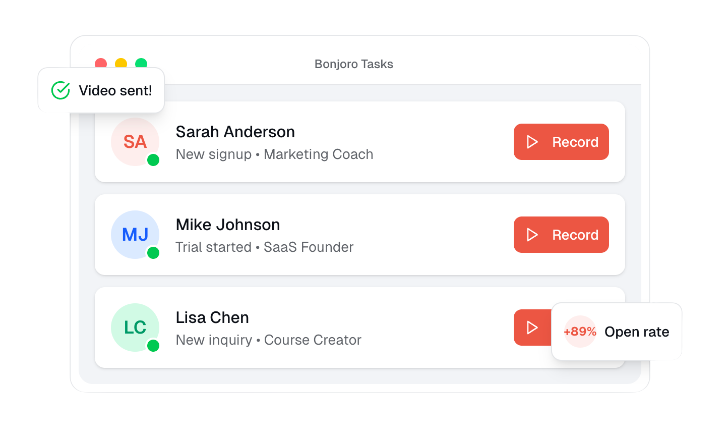The image size is (727, 435).
Task: Click the Bonjoro Tasks window title
Action: (x=353, y=64)
